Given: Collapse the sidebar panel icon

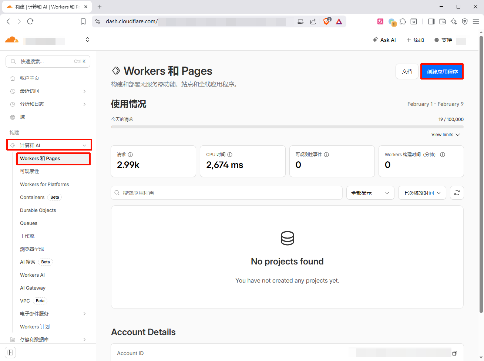Looking at the screenshot, I should click(x=10, y=352).
